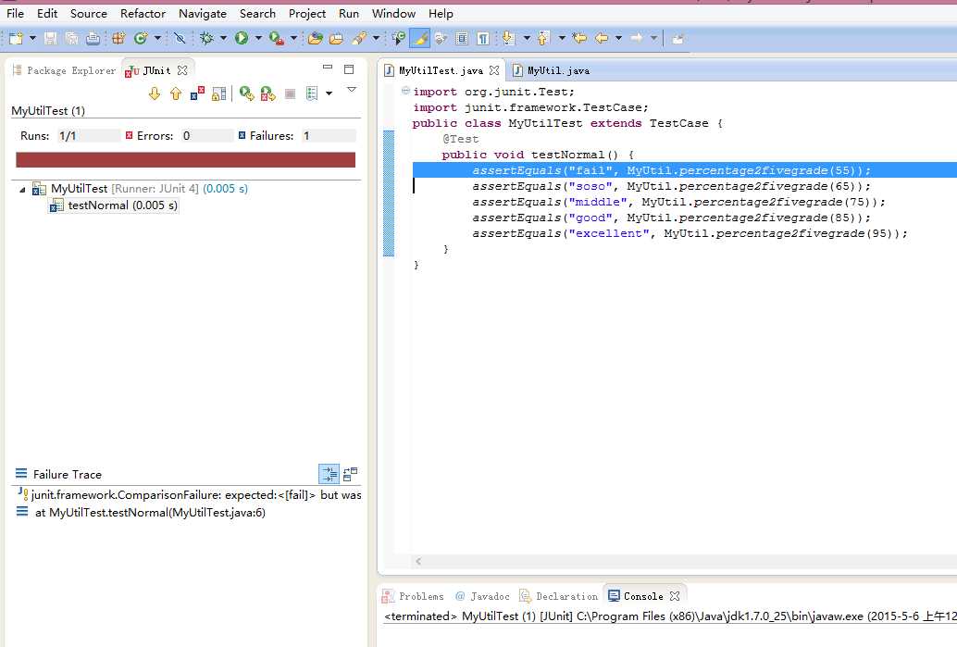Click the Debug bug icon

tap(206, 39)
